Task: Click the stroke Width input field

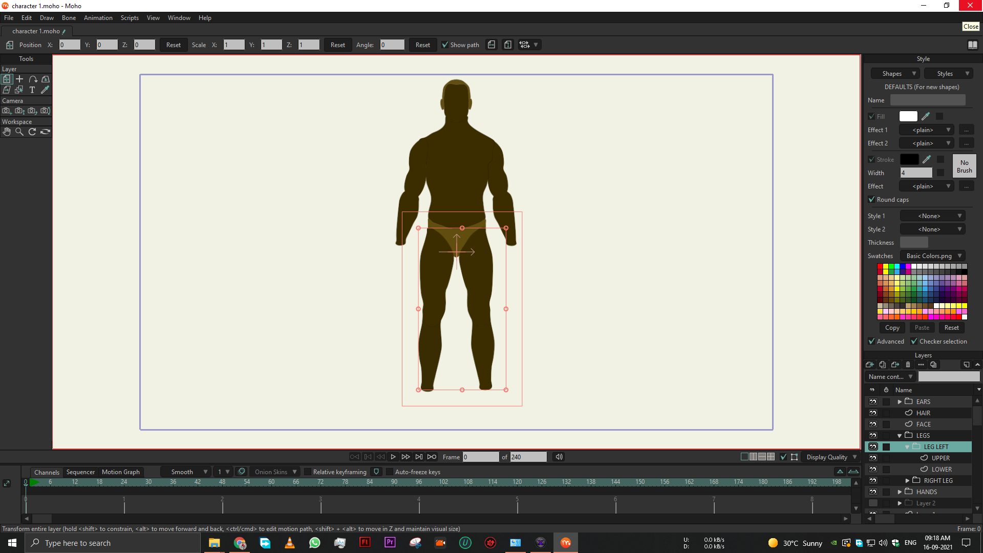Action: [916, 173]
